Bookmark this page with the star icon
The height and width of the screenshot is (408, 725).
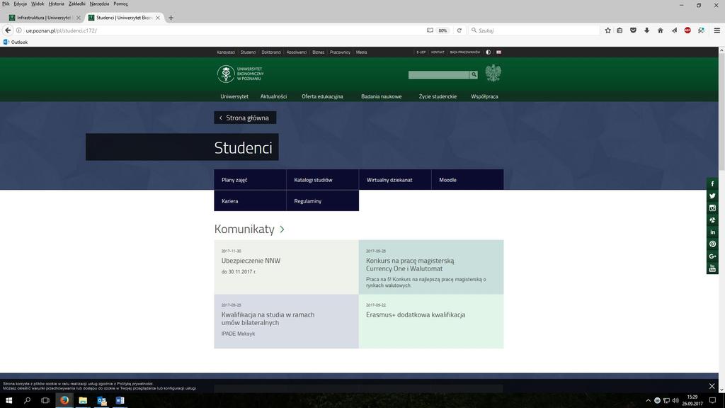point(607,30)
